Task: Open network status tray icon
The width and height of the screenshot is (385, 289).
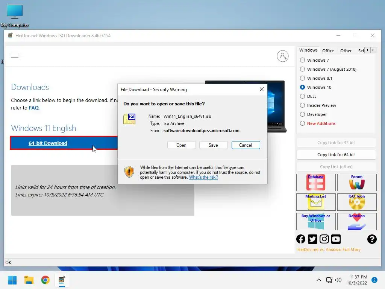Action: click(x=329, y=280)
